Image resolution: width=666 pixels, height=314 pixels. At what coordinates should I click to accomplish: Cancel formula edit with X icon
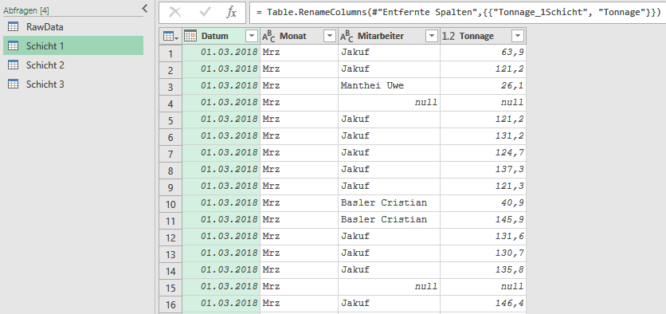(175, 12)
